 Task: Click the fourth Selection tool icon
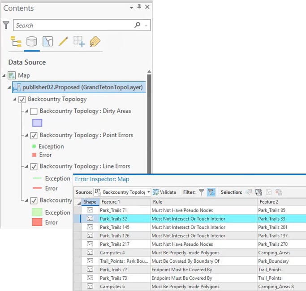[x=279, y=192]
